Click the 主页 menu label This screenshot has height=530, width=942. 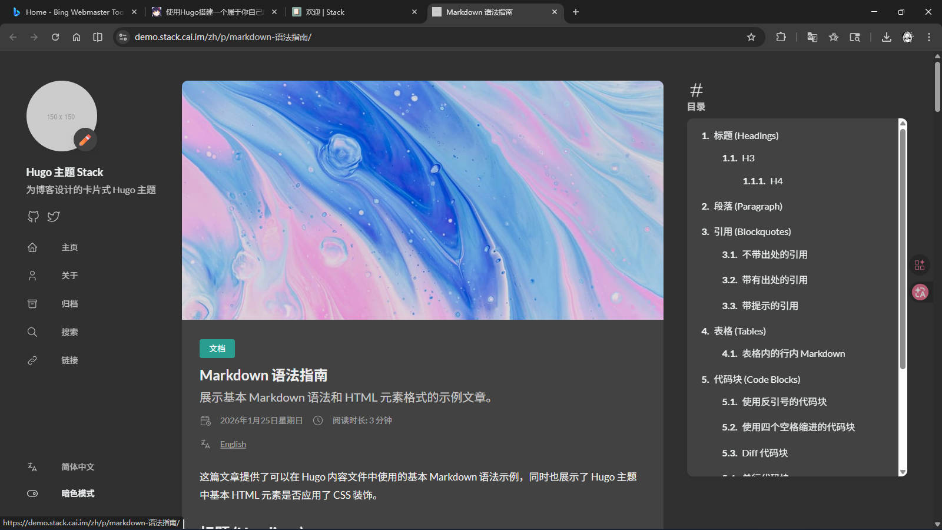pos(69,247)
